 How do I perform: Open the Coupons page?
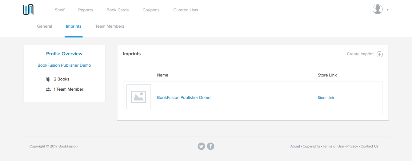pyautogui.click(x=151, y=10)
